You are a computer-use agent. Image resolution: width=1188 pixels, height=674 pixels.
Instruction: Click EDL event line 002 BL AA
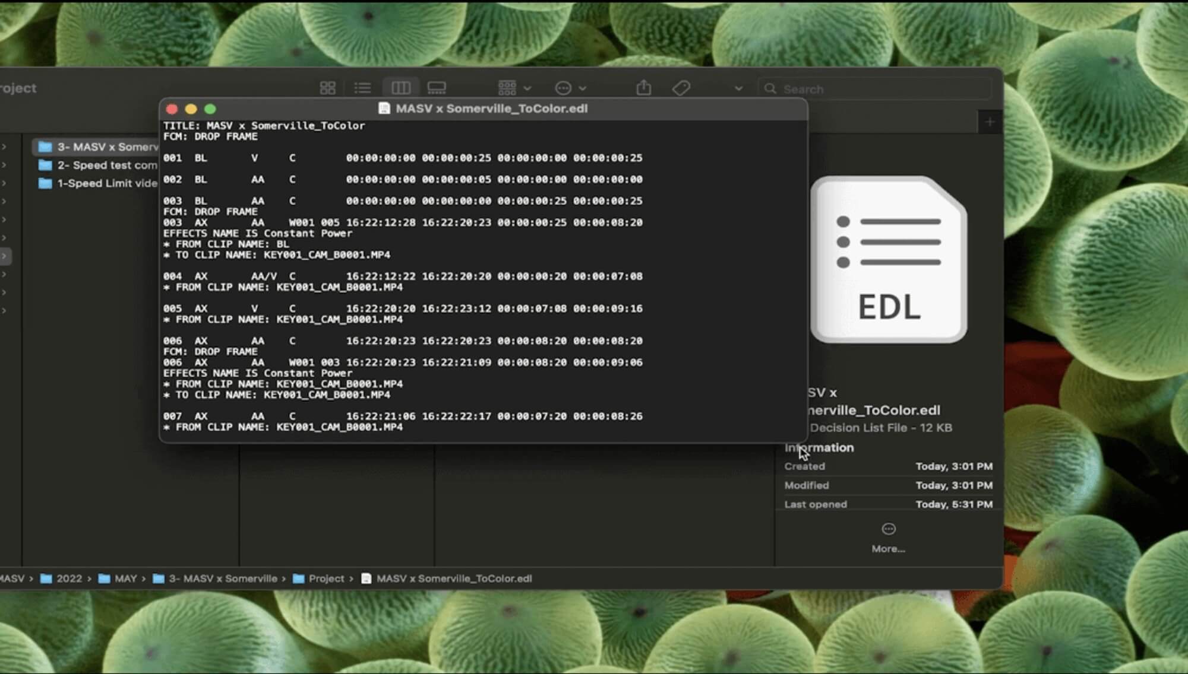click(403, 179)
